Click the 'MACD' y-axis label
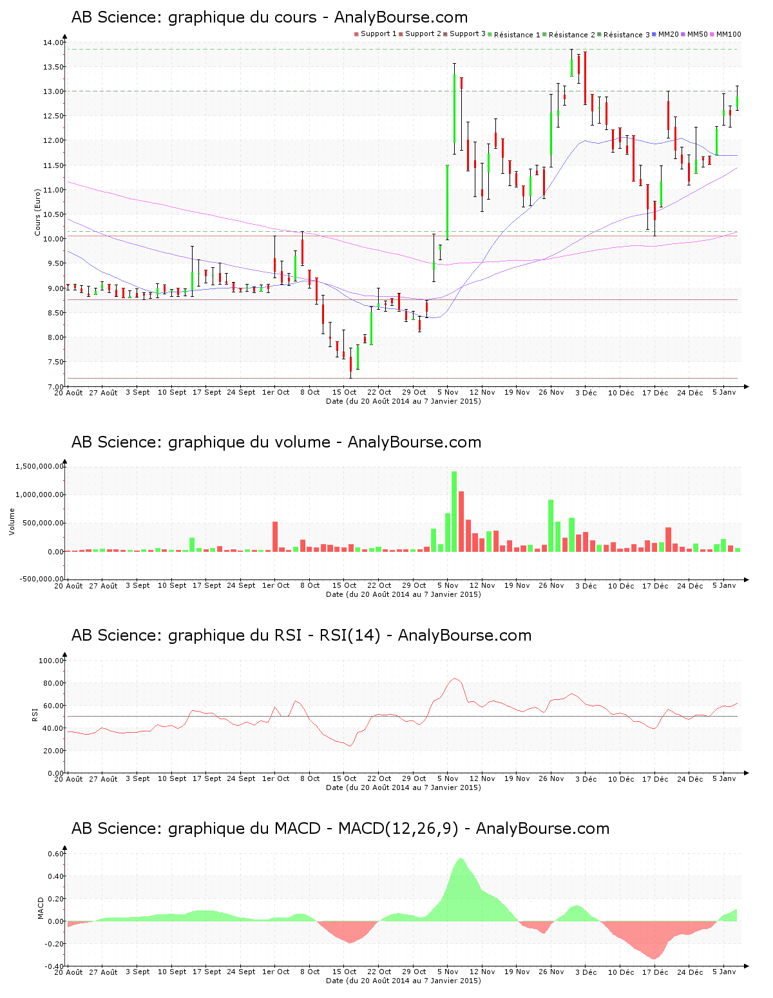 click(41, 908)
